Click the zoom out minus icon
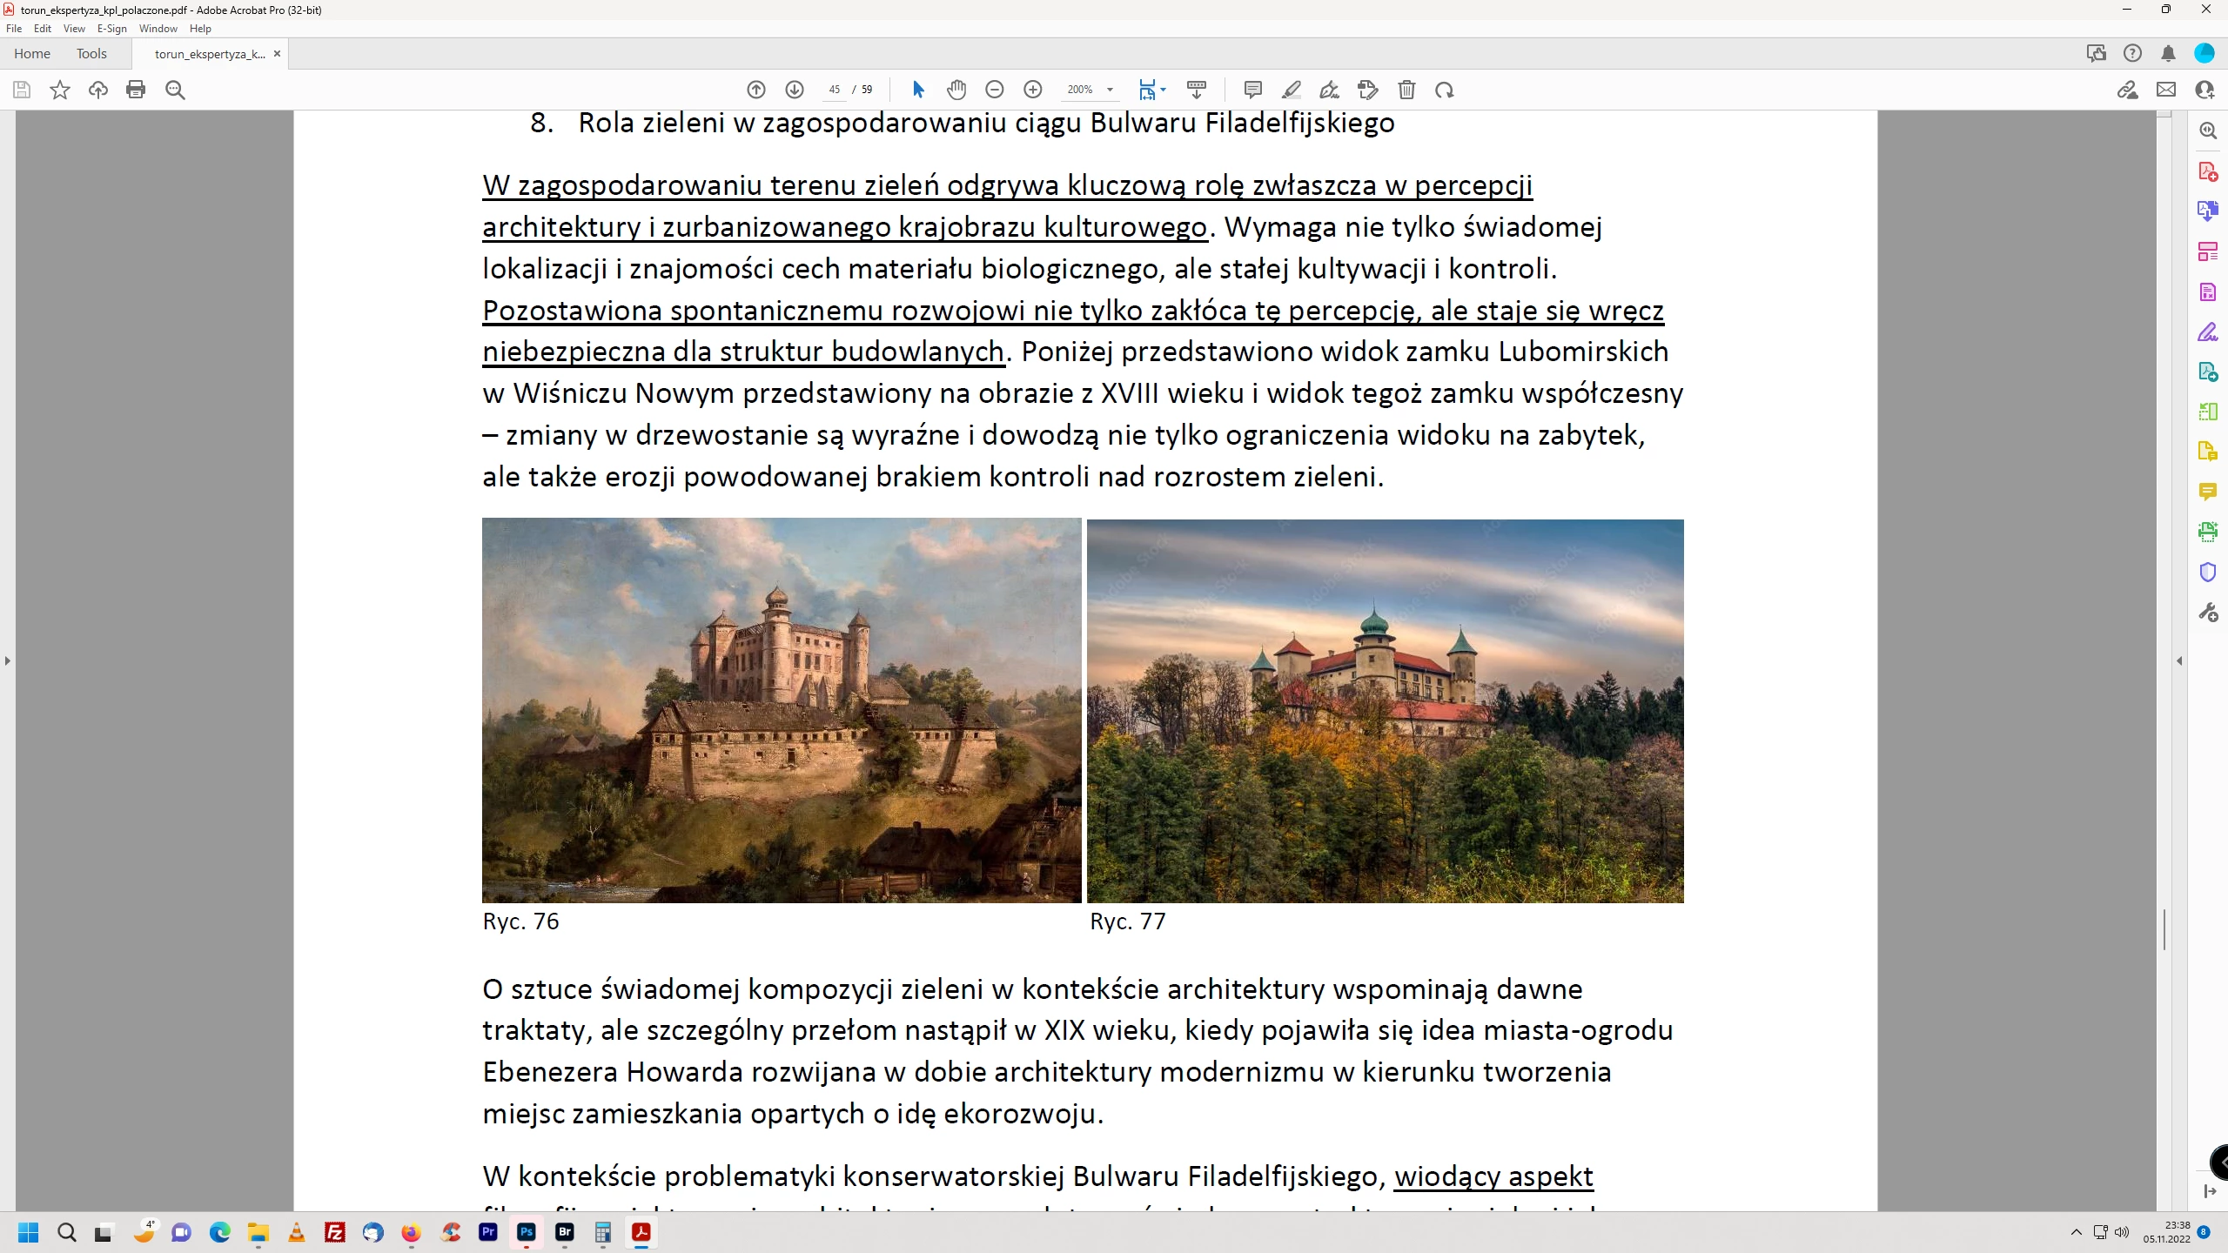Viewport: 2228px width, 1253px height. click(x=995, y=90)
